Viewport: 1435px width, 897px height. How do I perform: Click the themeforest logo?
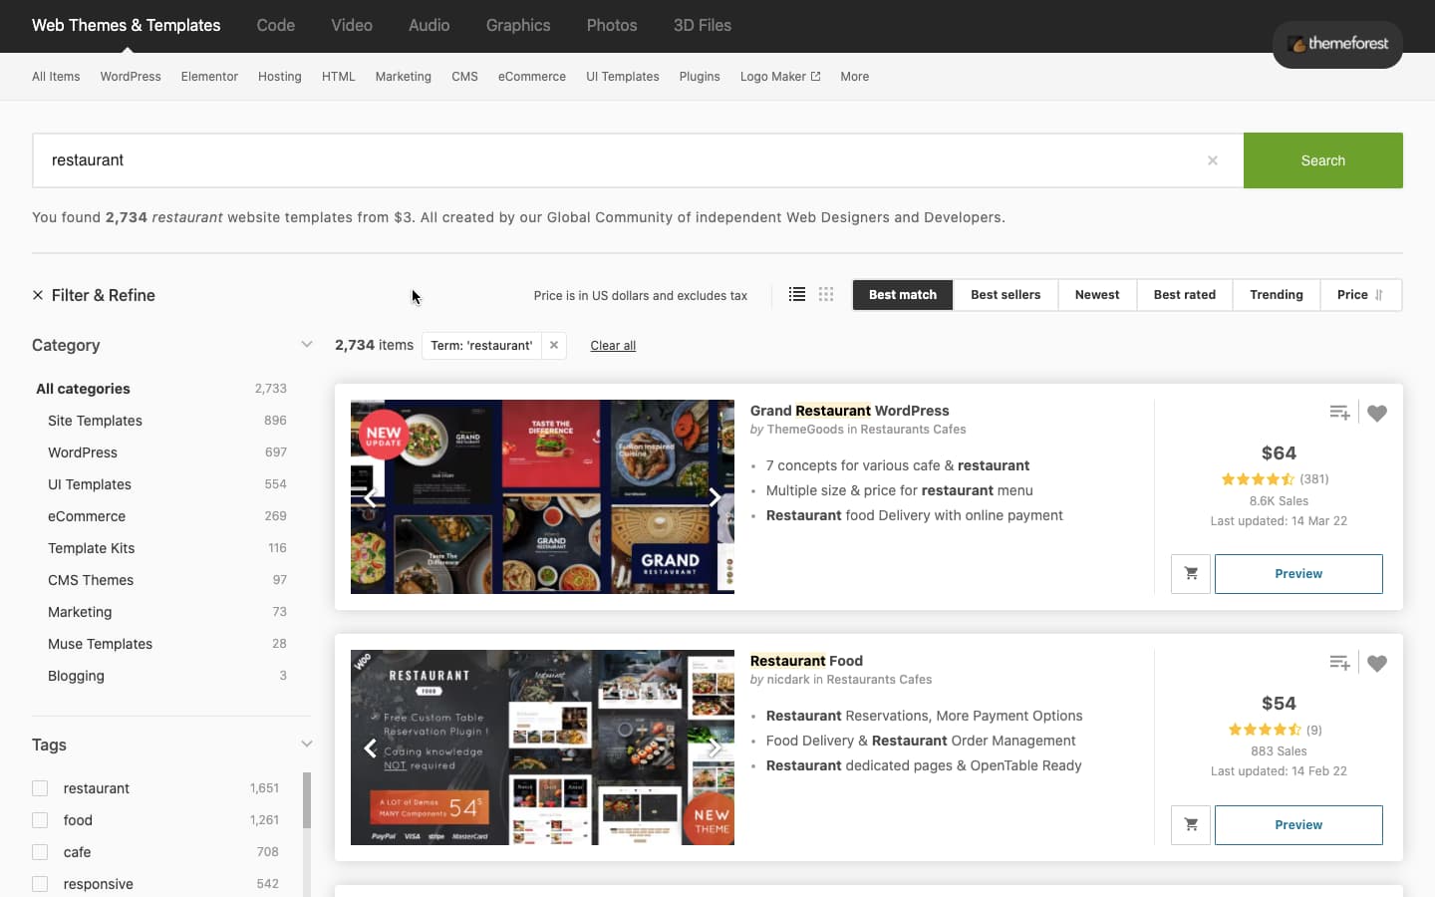1337,44
